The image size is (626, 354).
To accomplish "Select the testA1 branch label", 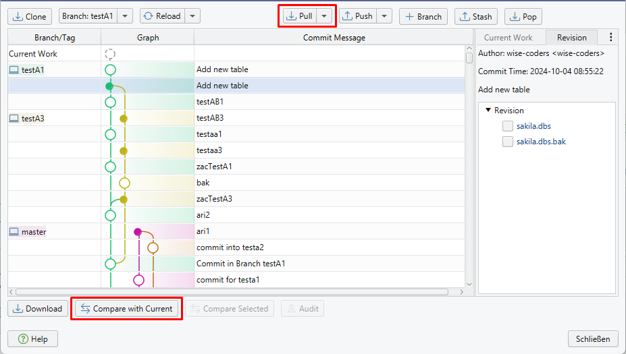I will [x=27, y=69].
